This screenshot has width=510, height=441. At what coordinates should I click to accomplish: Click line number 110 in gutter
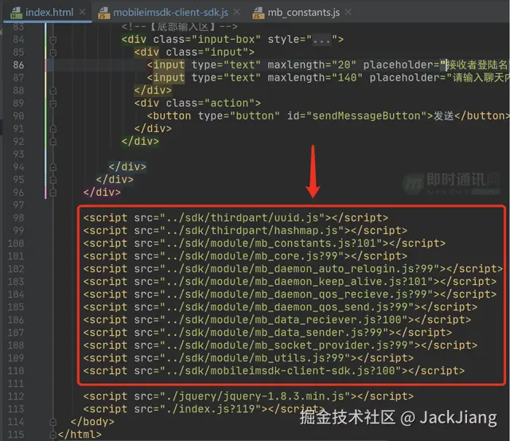(16, 371)
